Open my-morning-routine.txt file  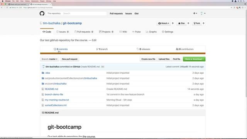tap(57, 100)
